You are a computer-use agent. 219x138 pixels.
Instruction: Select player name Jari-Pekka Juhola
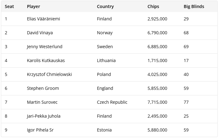[x=44, y=116]
